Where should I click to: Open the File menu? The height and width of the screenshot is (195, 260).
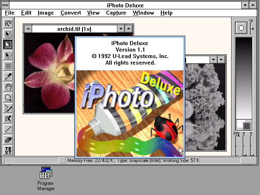(x=10, y=13)
